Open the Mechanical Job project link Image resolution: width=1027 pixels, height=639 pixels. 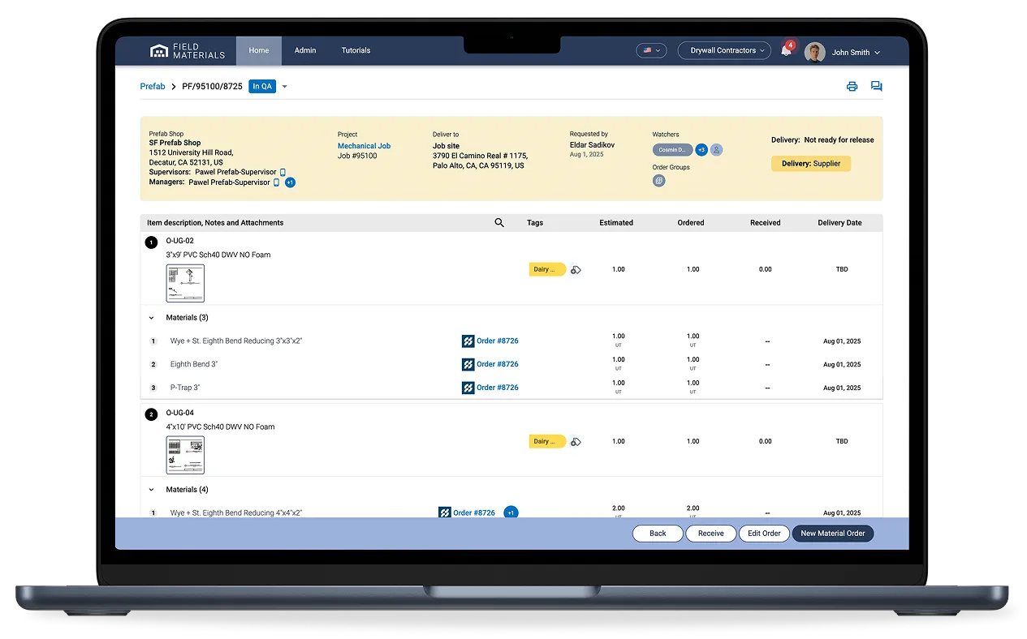[364, 146]
